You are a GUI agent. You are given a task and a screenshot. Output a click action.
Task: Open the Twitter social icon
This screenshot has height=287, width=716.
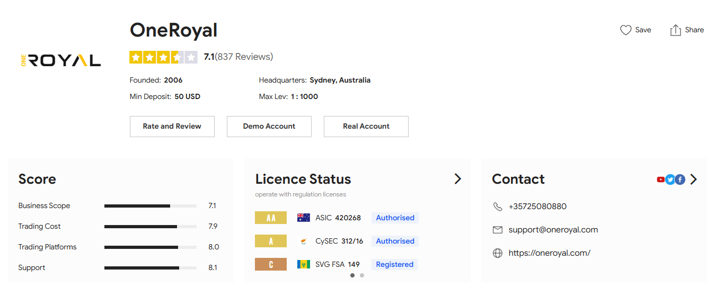pyautogui.click(x=670, y=180)
